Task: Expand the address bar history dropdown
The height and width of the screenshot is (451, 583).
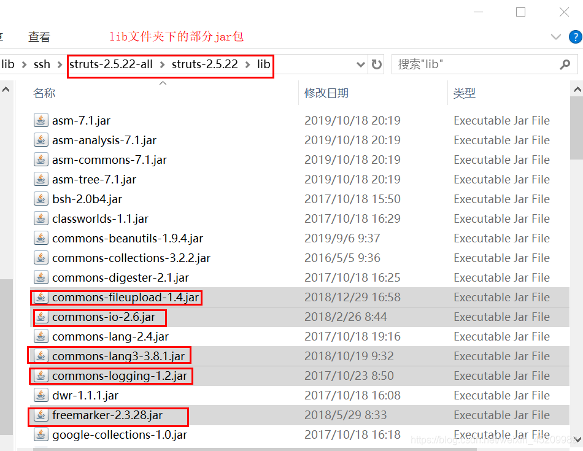Action: [x=360, y=64]
